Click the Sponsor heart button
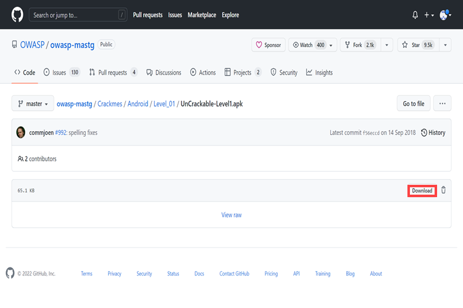This screenshot has height=308, width=463. click(269, 45)
